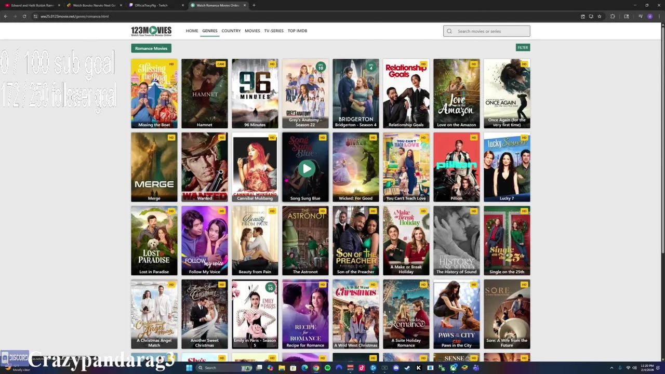Open a new browser tab with the plus
Screen dimensions: 665x374
pos(254,5)
